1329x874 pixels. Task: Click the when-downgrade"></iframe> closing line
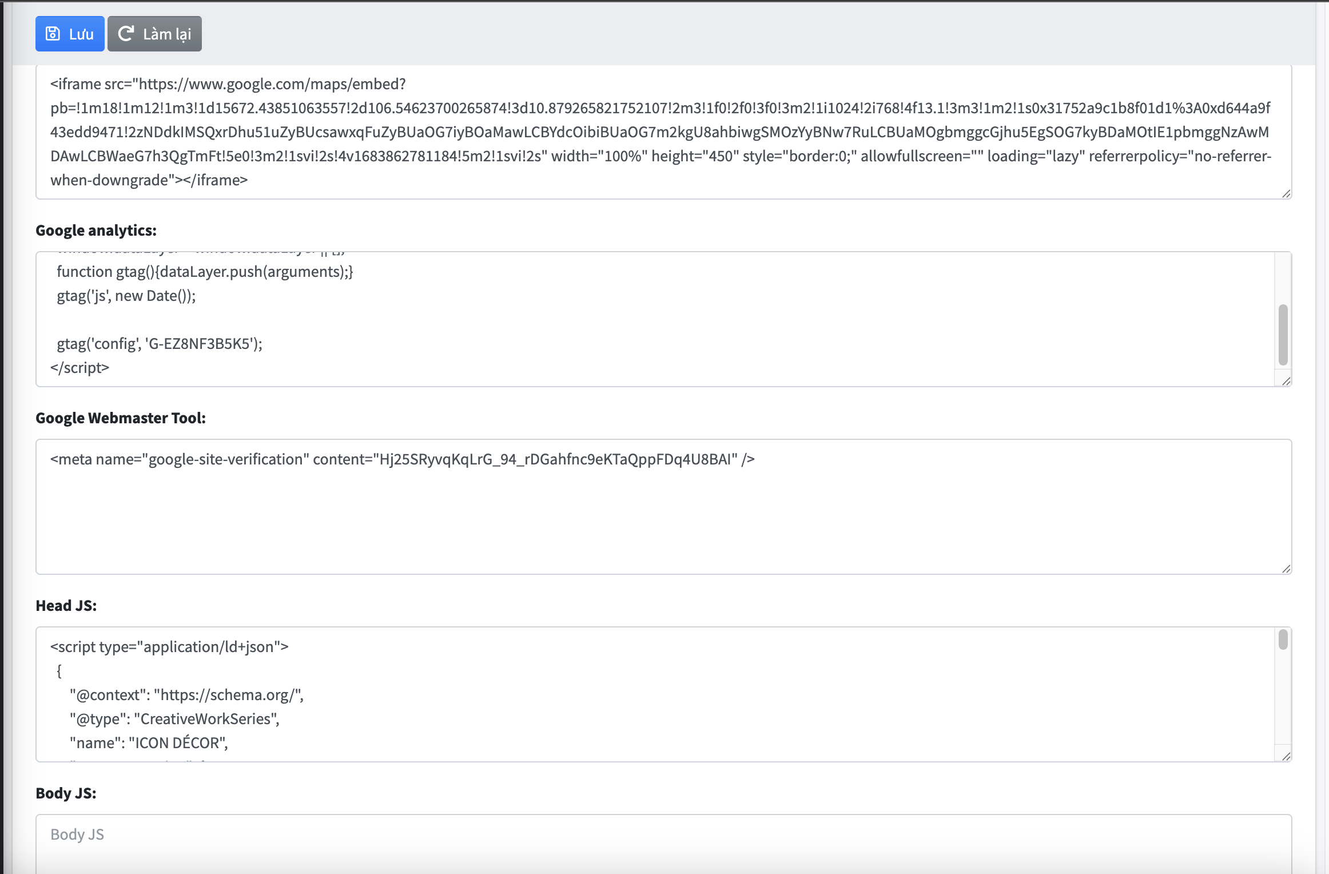pos(149,180)
